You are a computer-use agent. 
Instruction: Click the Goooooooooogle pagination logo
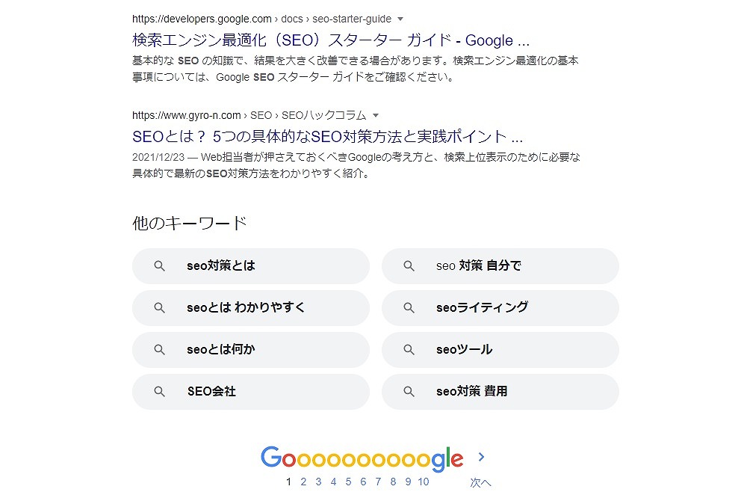pos(362,458)
